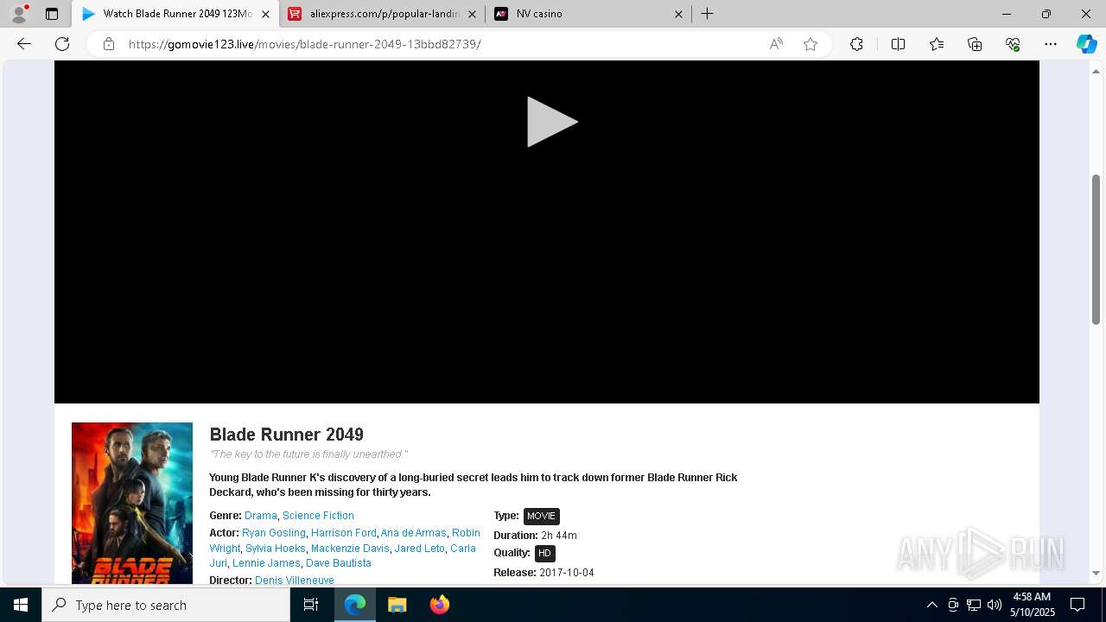This screenshot has width=1106, height=622.
Task: Click the release date 2017-10-04
Action: click(567, 573)
